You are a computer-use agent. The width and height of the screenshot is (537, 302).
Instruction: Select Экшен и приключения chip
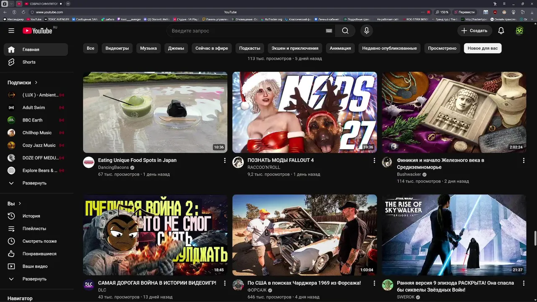click(295, 48)
